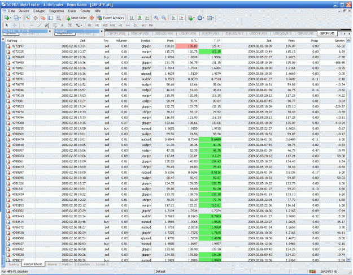Viewport: 353px width, 275px height.
Task: Open the Templates dropdown
Action: [x=210, y=18]
